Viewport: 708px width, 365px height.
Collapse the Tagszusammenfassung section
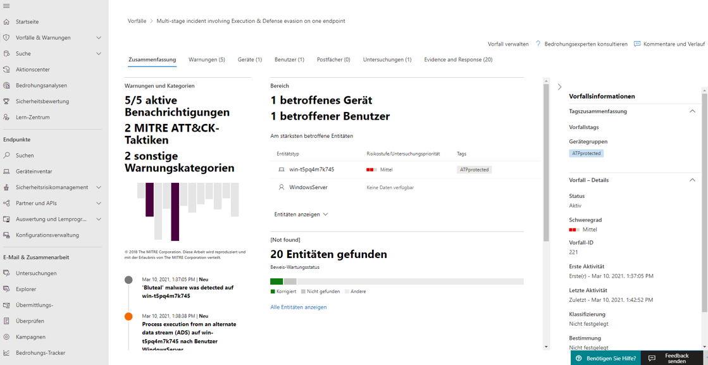point(692,111)
